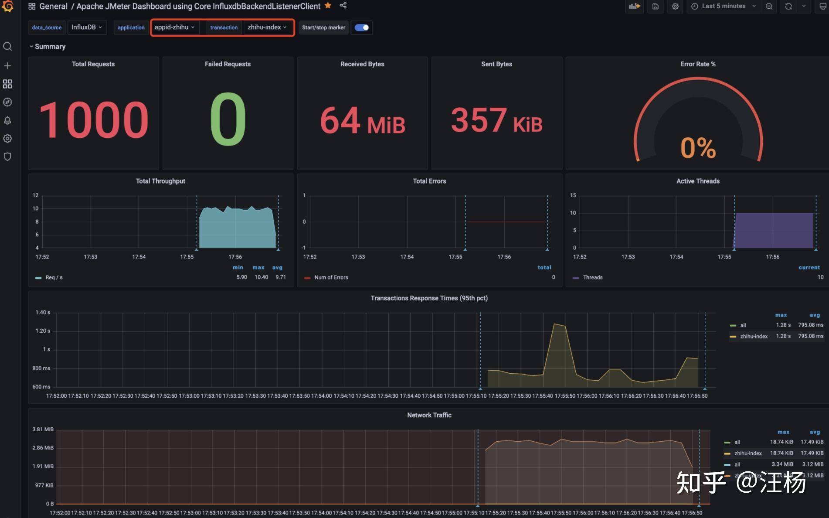
Task: Open the Server Admin shield icon
Action: pos(7,157)
